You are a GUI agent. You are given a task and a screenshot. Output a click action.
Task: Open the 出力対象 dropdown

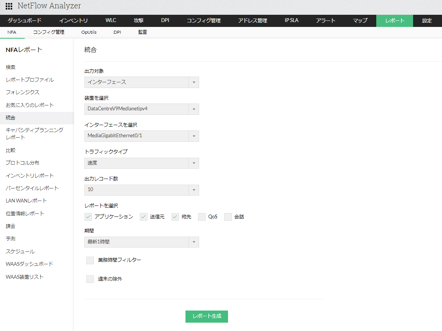141,82
